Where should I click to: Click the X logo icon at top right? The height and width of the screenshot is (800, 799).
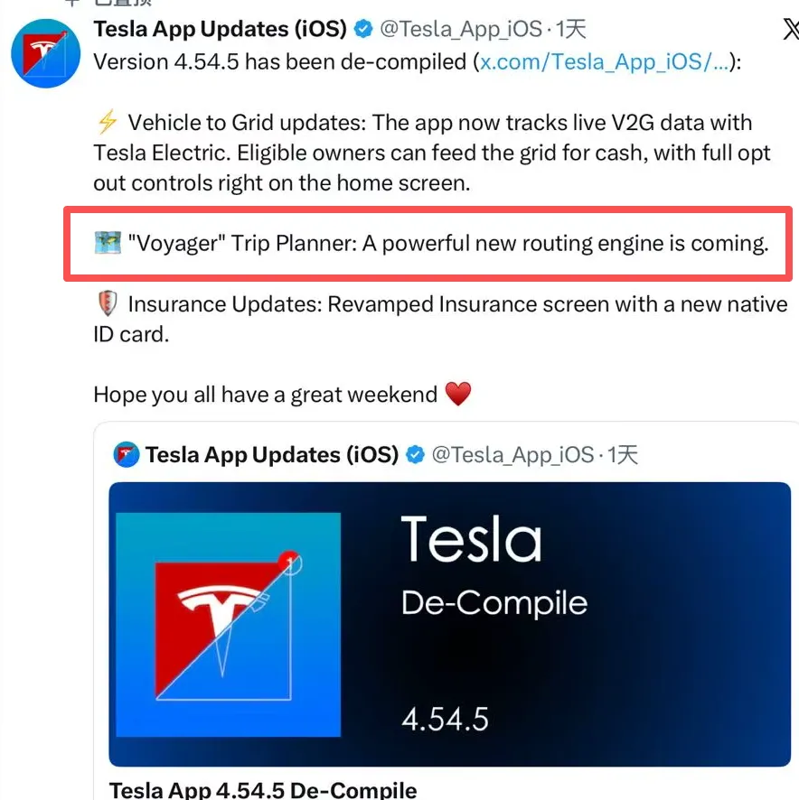pos(789,30)
